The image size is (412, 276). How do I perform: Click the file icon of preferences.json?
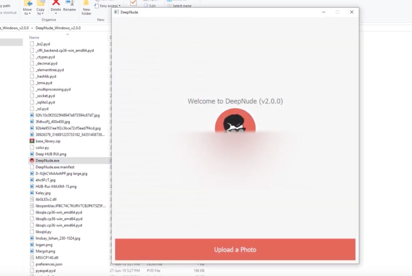[32, 264]
